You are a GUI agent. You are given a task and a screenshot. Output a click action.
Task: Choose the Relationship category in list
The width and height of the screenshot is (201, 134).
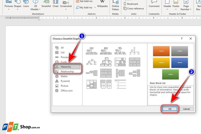(x=67, y=72)
